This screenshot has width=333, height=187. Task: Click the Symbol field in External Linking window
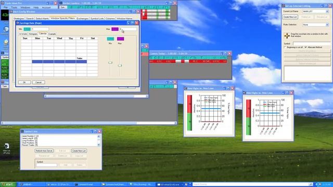312,44
